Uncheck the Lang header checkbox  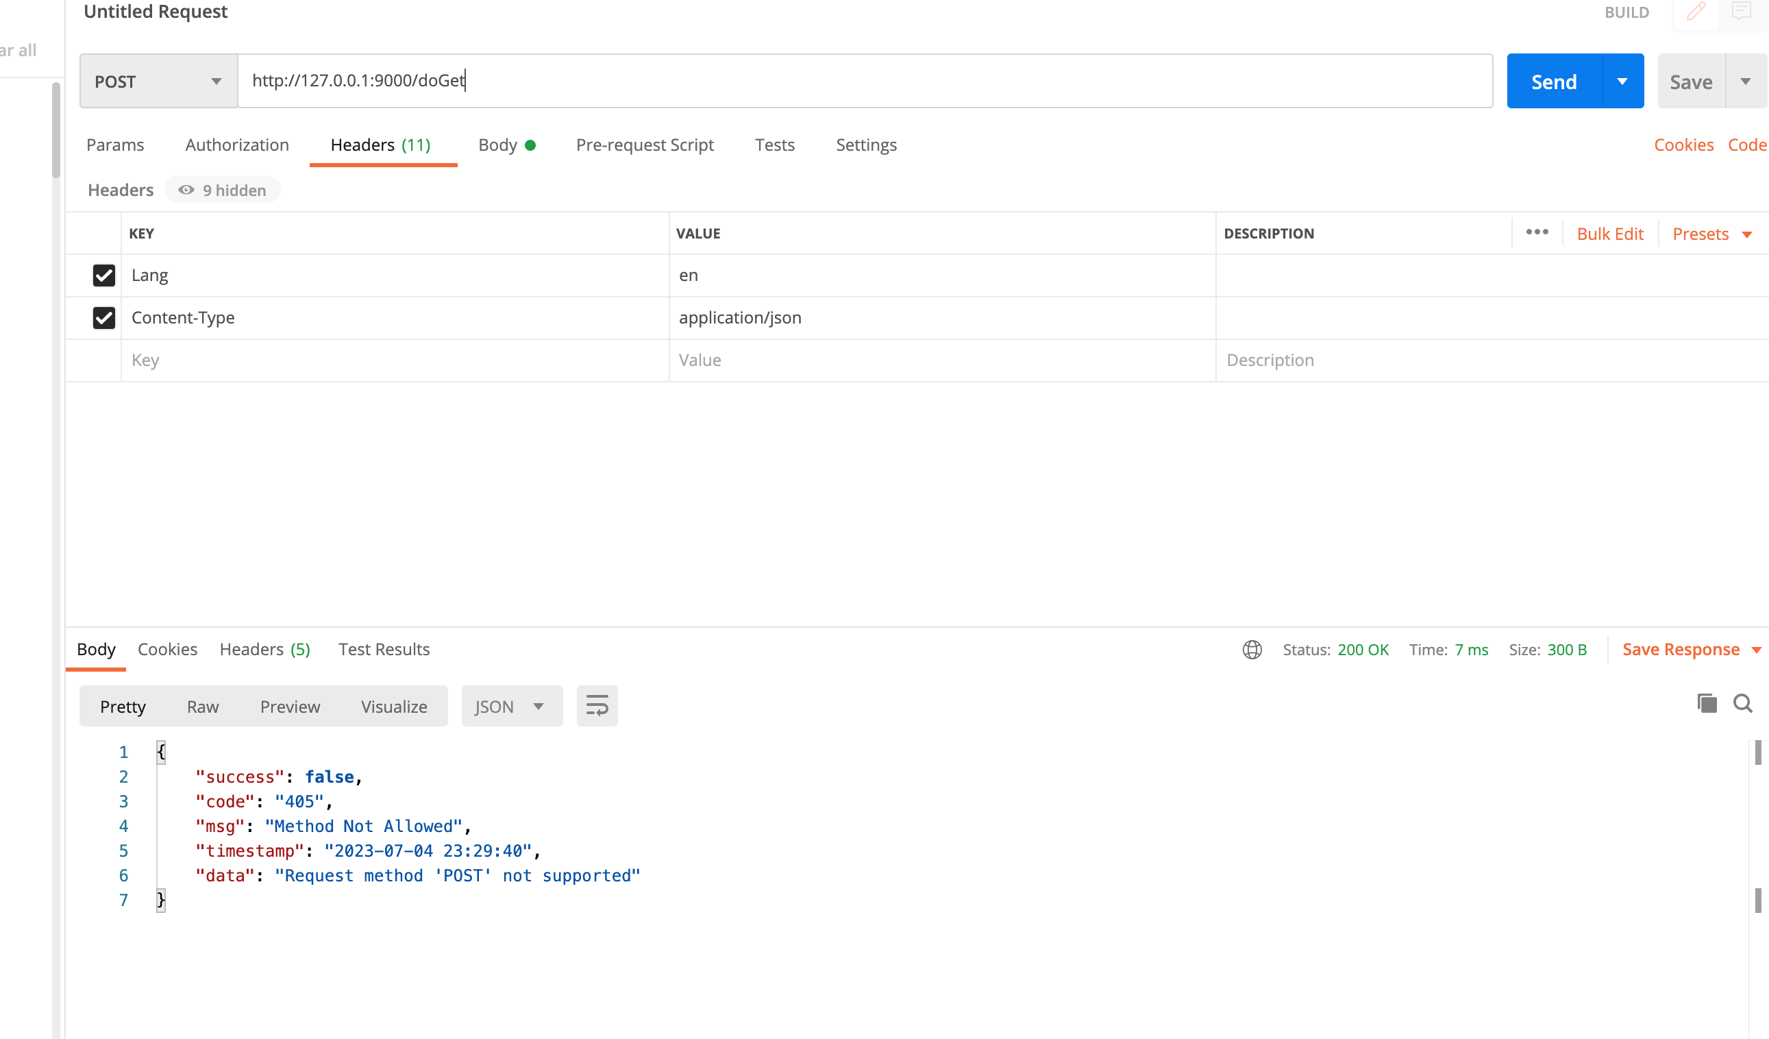[x=104, y=276]
